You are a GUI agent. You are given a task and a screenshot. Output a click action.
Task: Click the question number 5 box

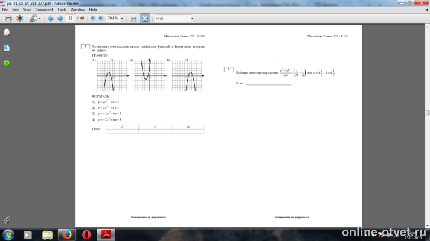point(85,47)
